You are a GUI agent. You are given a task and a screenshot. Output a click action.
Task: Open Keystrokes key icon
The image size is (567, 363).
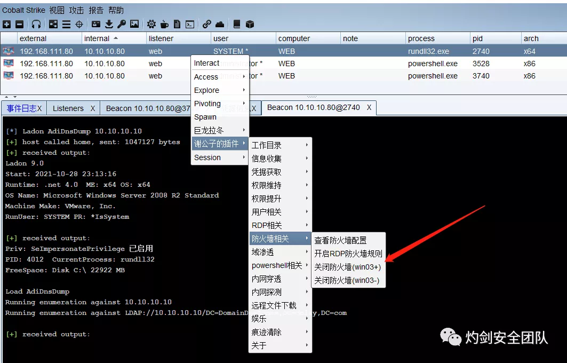pyautogui.click(x=122, y=24)
